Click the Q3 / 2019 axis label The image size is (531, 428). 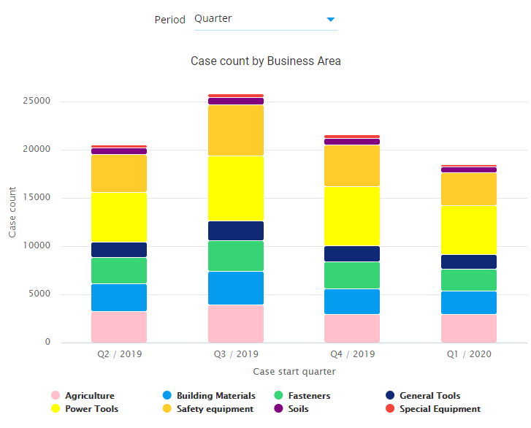pyautogui.click(x=236, y=354)
